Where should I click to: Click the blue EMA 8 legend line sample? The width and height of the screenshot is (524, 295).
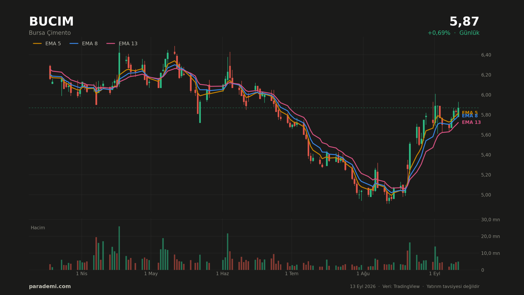click(74, 44)
